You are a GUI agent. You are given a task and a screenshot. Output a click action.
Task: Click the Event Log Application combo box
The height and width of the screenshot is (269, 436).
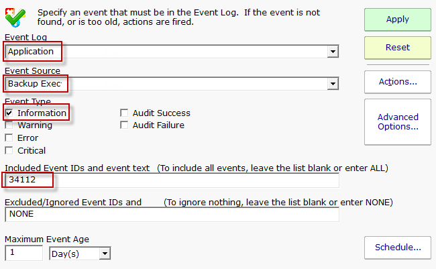click(x=168, y=52)
